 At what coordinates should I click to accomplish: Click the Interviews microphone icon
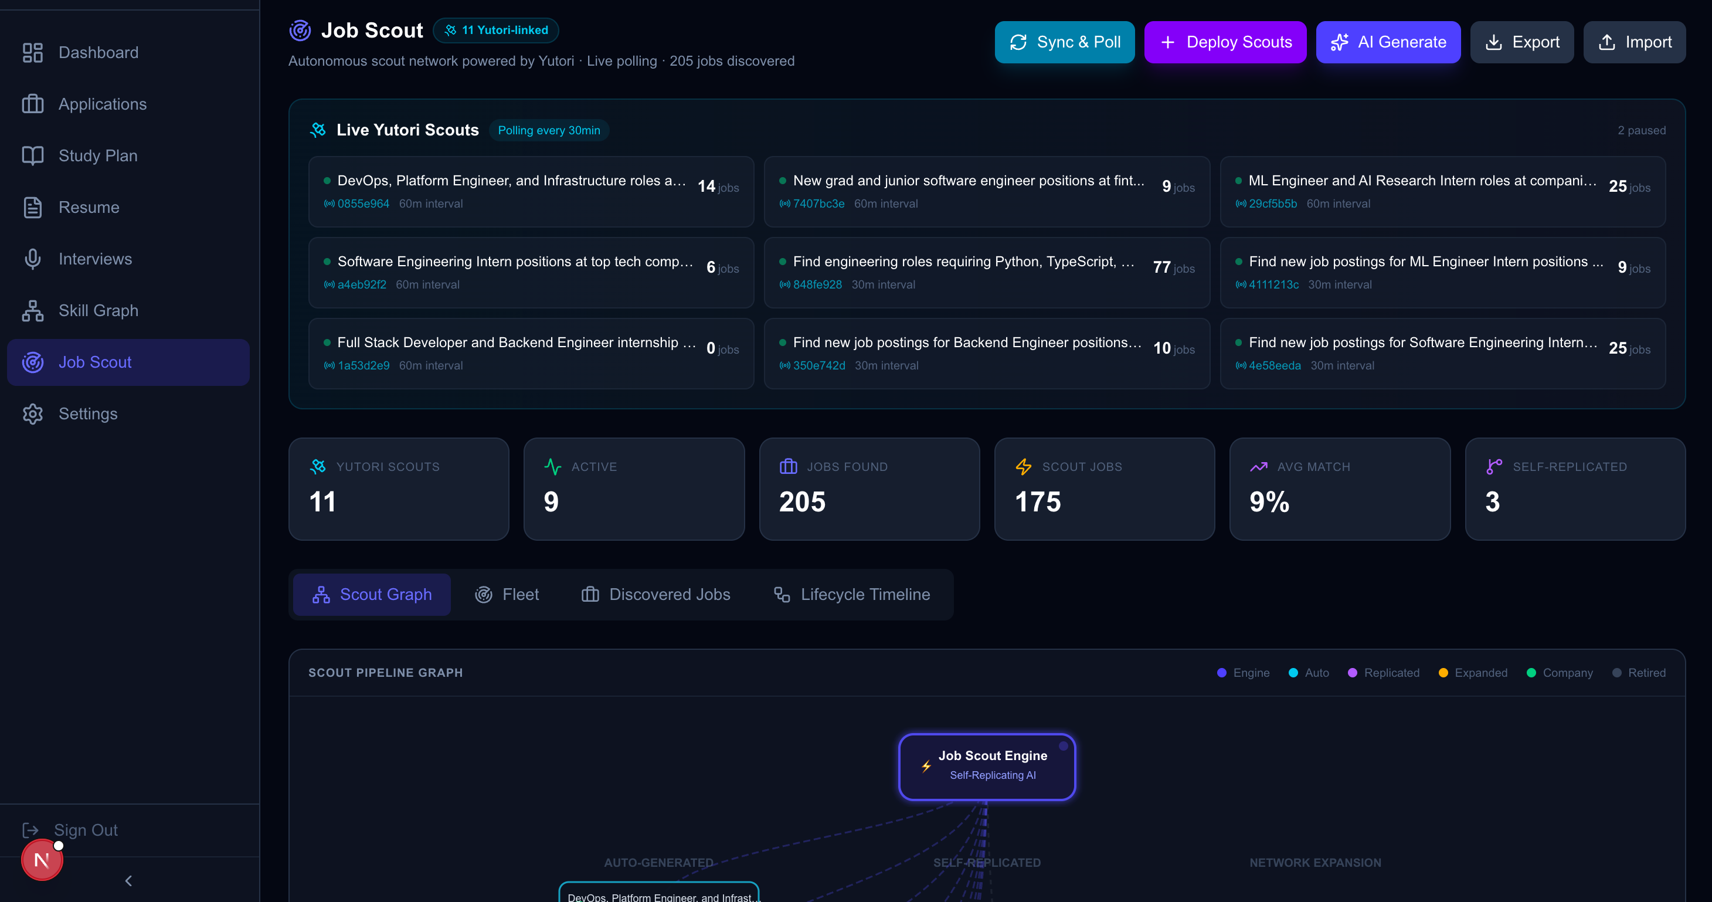(32, 259)
